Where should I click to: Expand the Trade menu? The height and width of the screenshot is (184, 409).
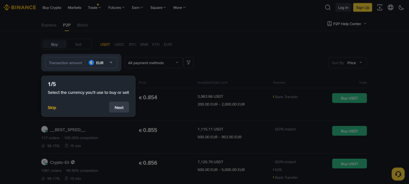point(94,8)
